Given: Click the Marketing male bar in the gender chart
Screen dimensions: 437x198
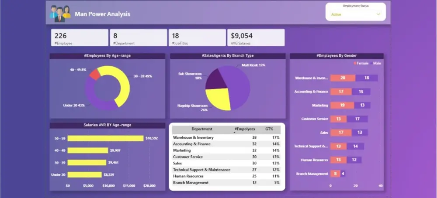Looking at the screenshot, I should pos(362,105).
